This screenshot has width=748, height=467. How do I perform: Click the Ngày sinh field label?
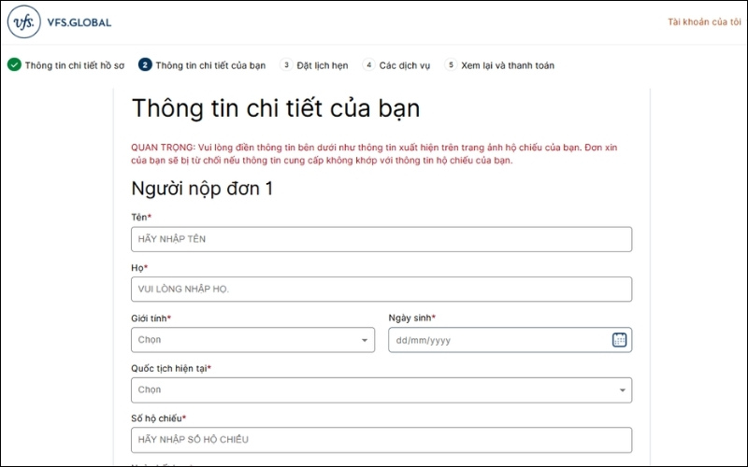411,318
